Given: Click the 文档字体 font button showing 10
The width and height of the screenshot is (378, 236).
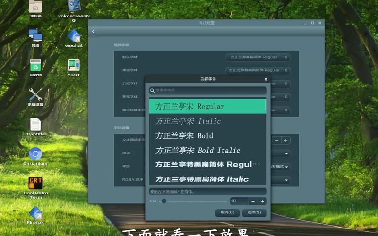Looking at the screenshot, I should (x=281, y=84).
